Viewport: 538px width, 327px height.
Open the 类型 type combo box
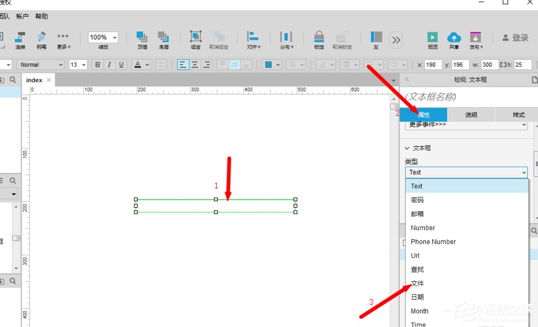point(466,172)
